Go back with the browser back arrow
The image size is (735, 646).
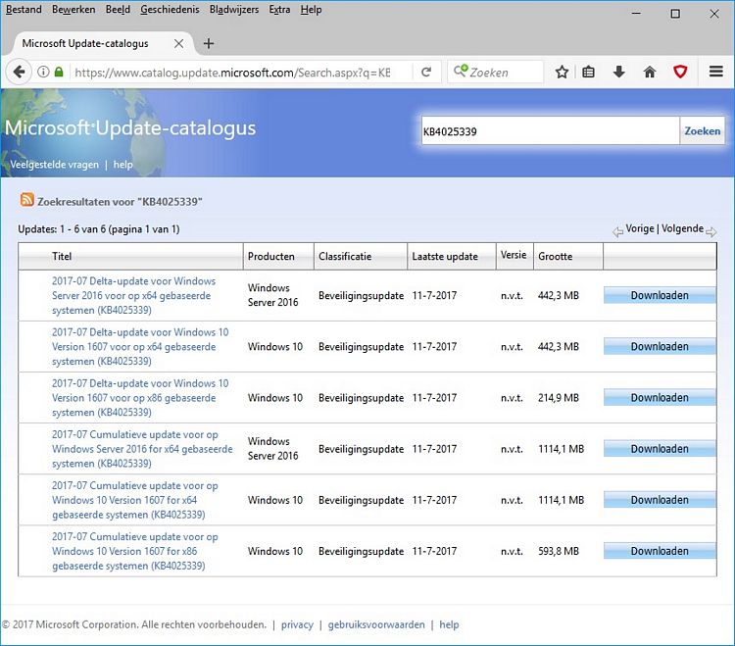point(19,73)
